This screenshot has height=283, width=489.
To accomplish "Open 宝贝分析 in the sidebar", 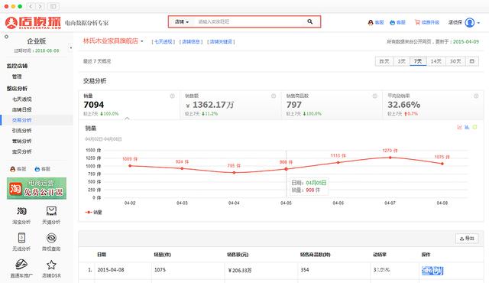I will pyautogui.click(x=22, y=151).
